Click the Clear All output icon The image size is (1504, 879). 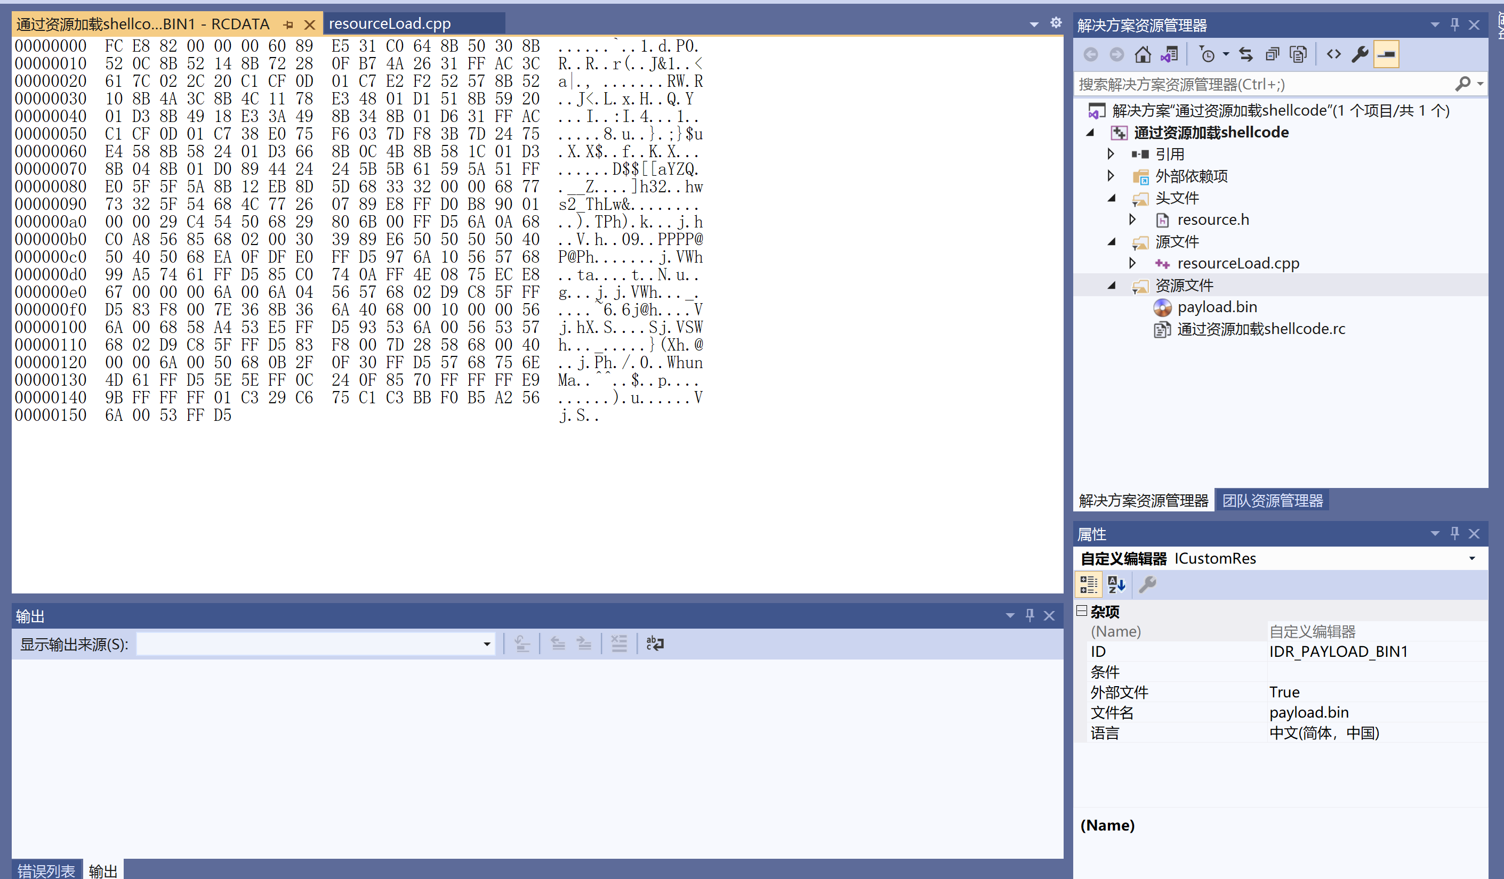coord(619,644)
